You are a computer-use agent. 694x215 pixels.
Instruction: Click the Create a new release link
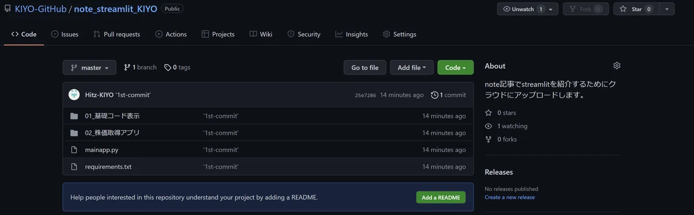pyautogui.click(x=510, y=197)
